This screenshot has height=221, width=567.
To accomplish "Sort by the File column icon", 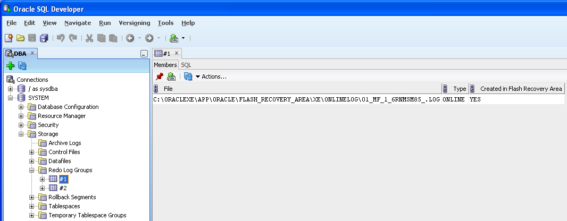I will (156, 89).
